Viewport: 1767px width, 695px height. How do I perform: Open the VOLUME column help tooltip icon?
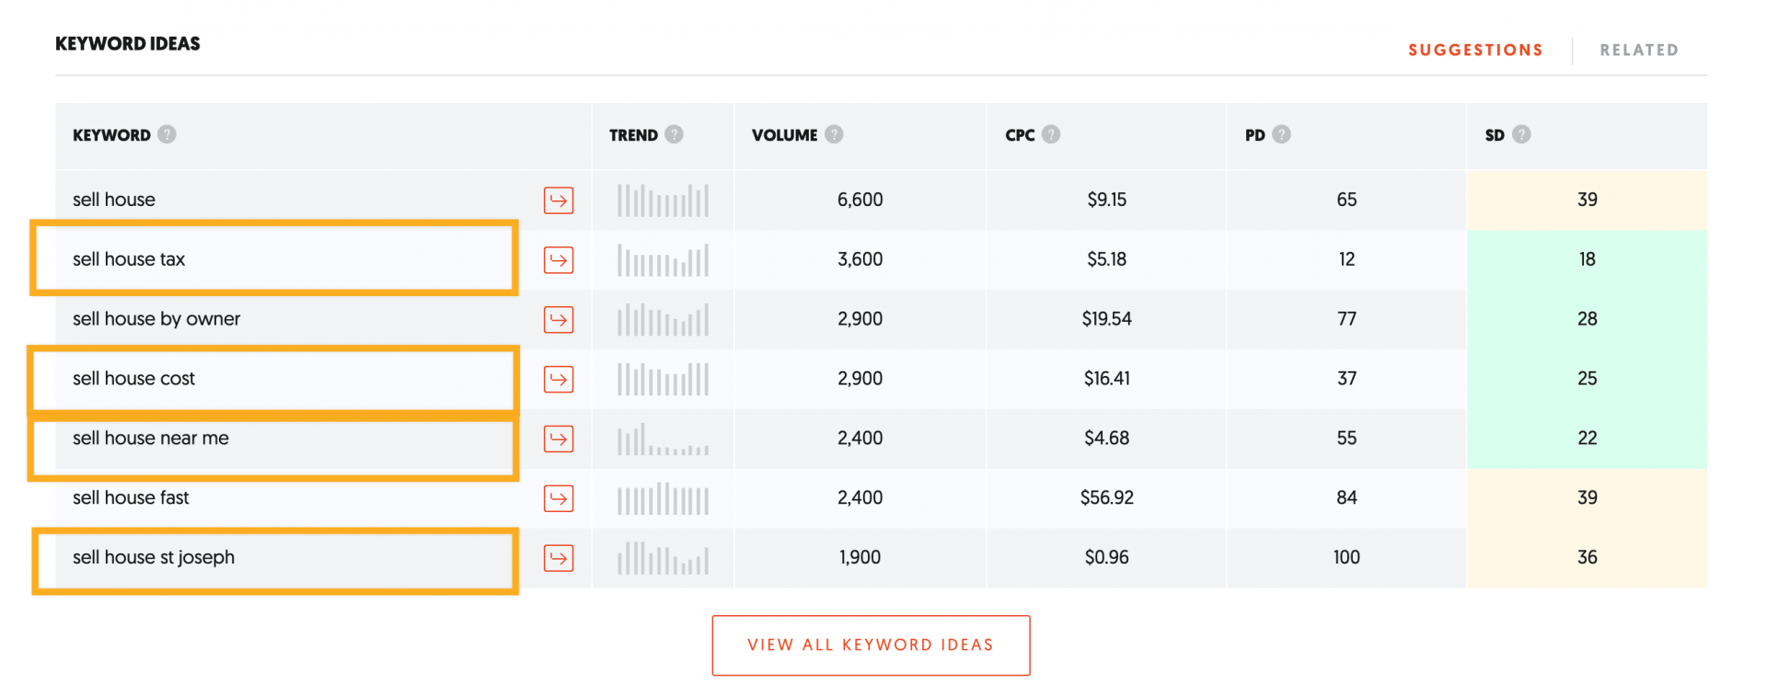tap(834, 134)
